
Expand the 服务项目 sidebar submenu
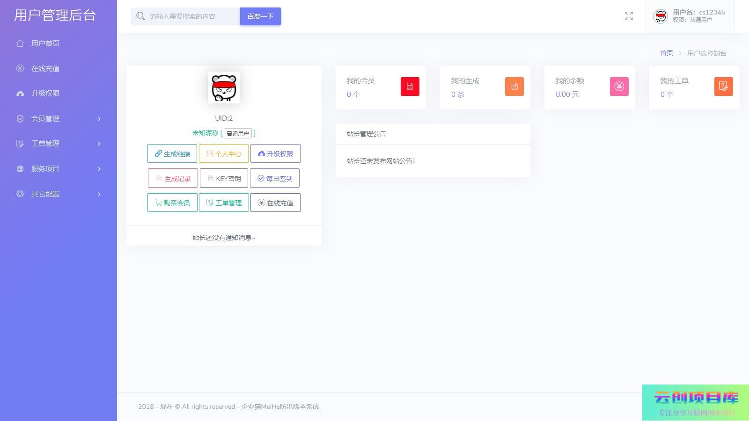(59, 169)
